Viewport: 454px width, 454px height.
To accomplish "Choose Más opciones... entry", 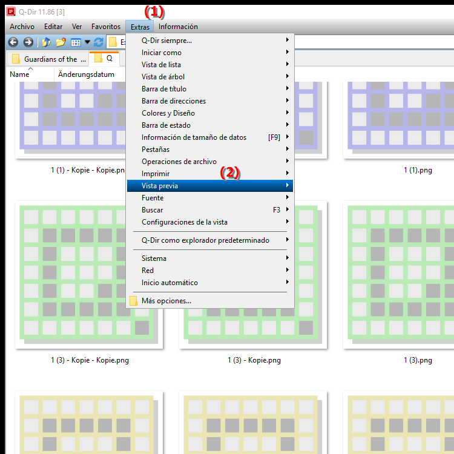I will pyautogui.click(x=166, y=301).
